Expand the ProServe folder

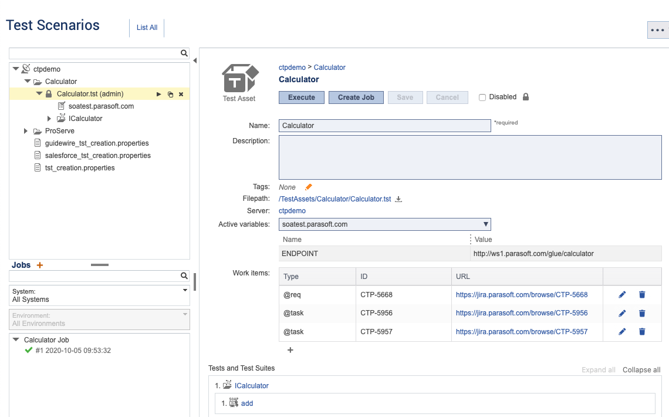(x=26, y=131)
